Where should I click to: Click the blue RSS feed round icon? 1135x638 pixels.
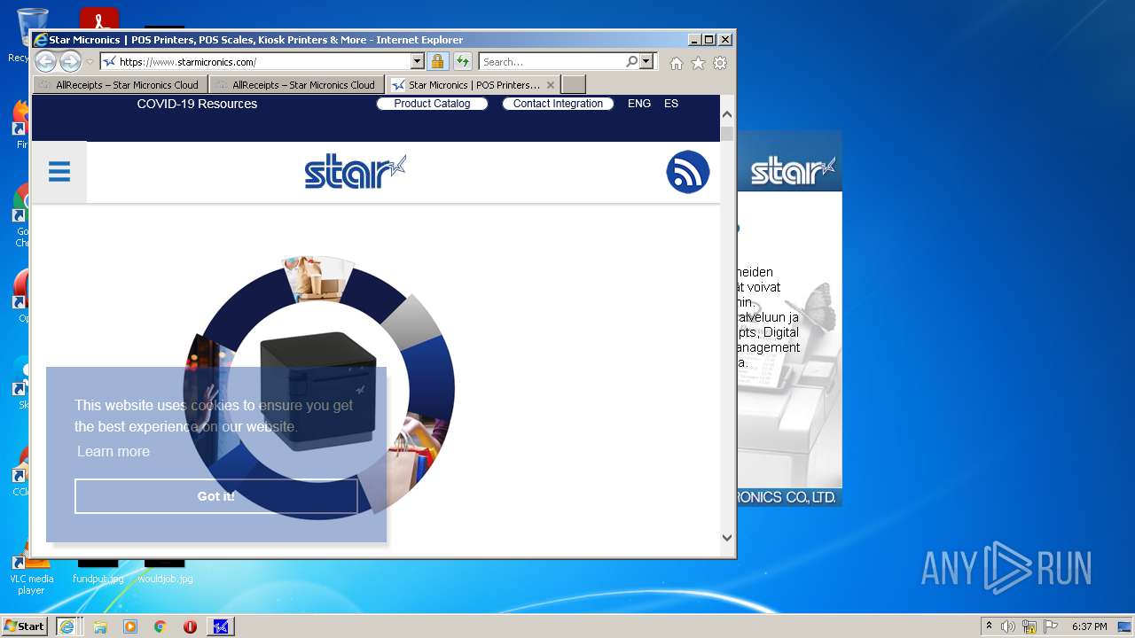pyautogui.click(x=688, y=172)
